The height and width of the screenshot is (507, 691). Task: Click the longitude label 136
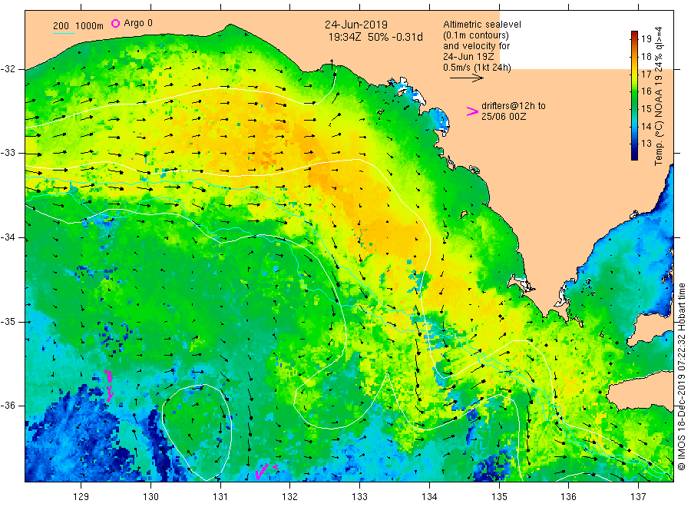coord(568,497)
